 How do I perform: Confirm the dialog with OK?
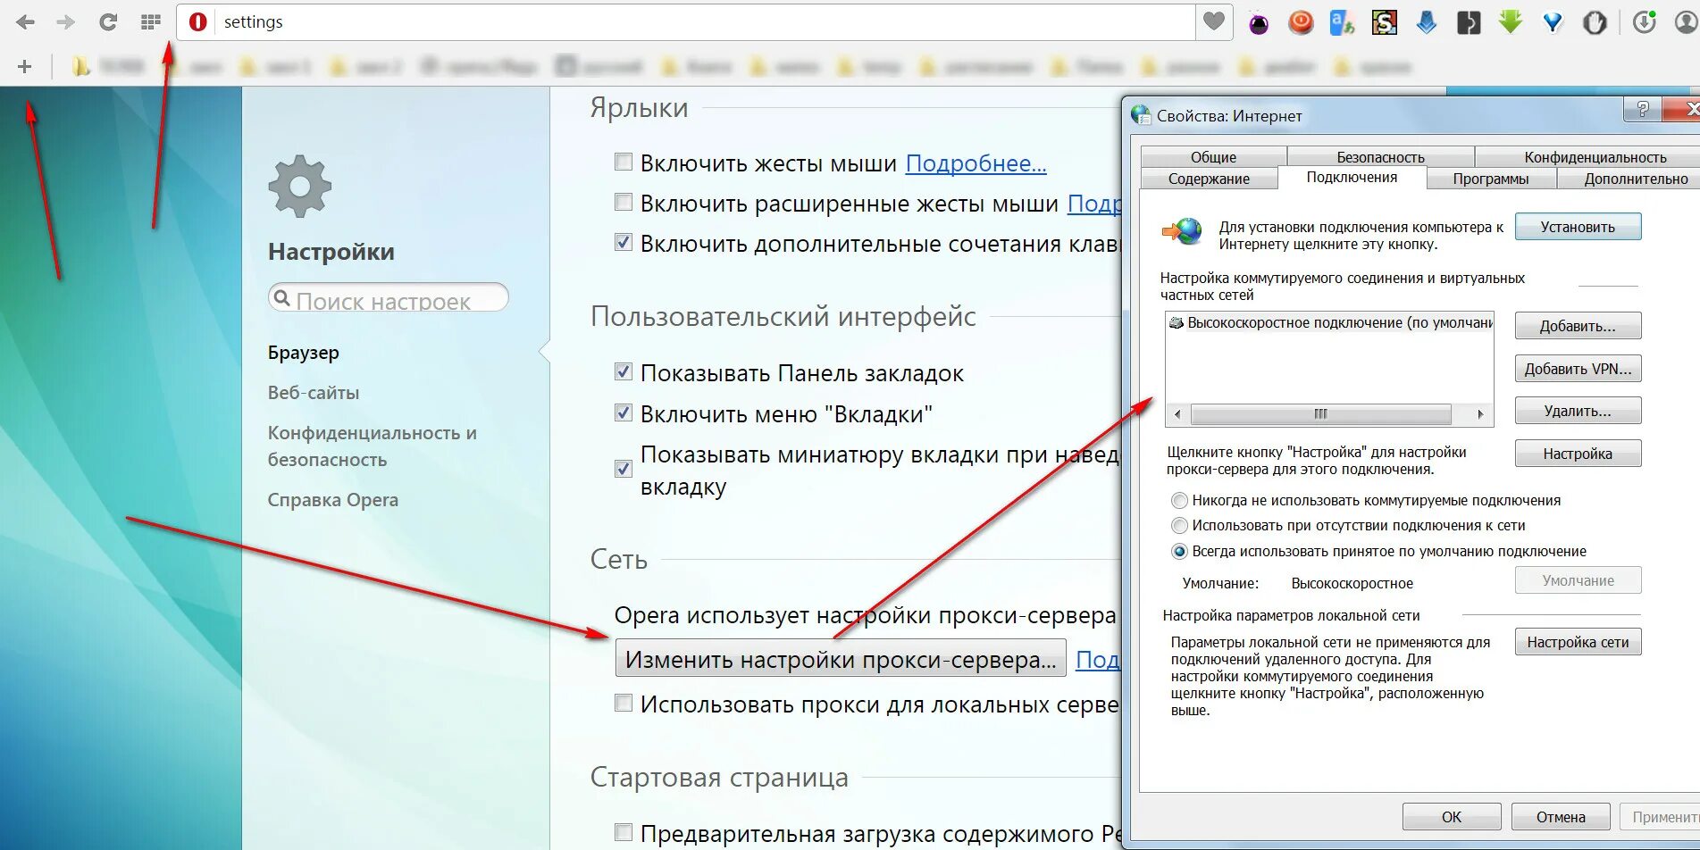(1452, 817)
